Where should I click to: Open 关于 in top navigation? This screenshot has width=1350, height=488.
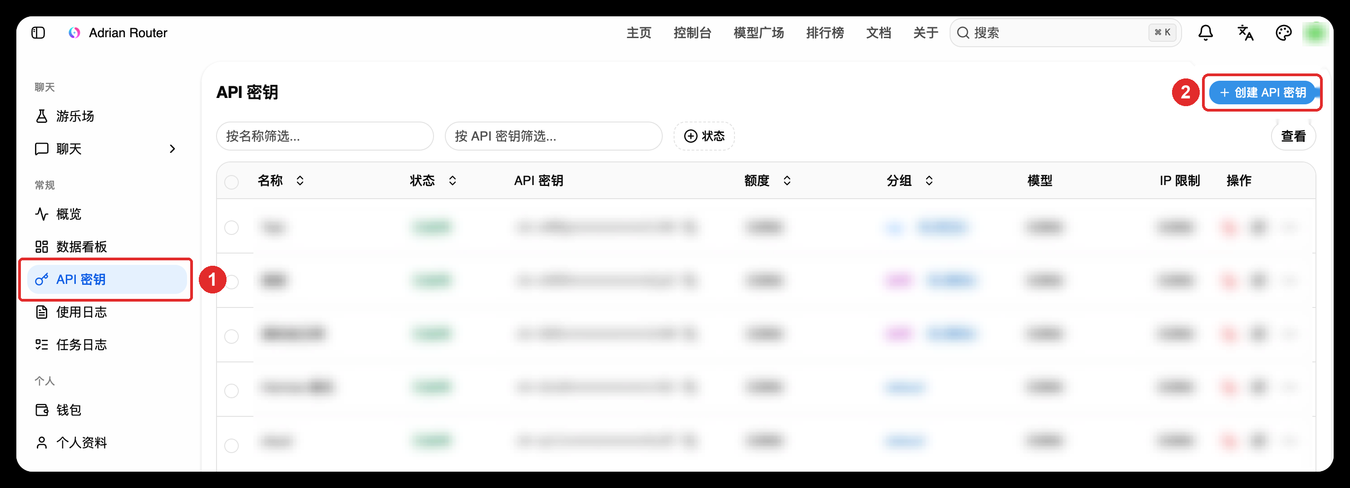(x=926, y=33)
